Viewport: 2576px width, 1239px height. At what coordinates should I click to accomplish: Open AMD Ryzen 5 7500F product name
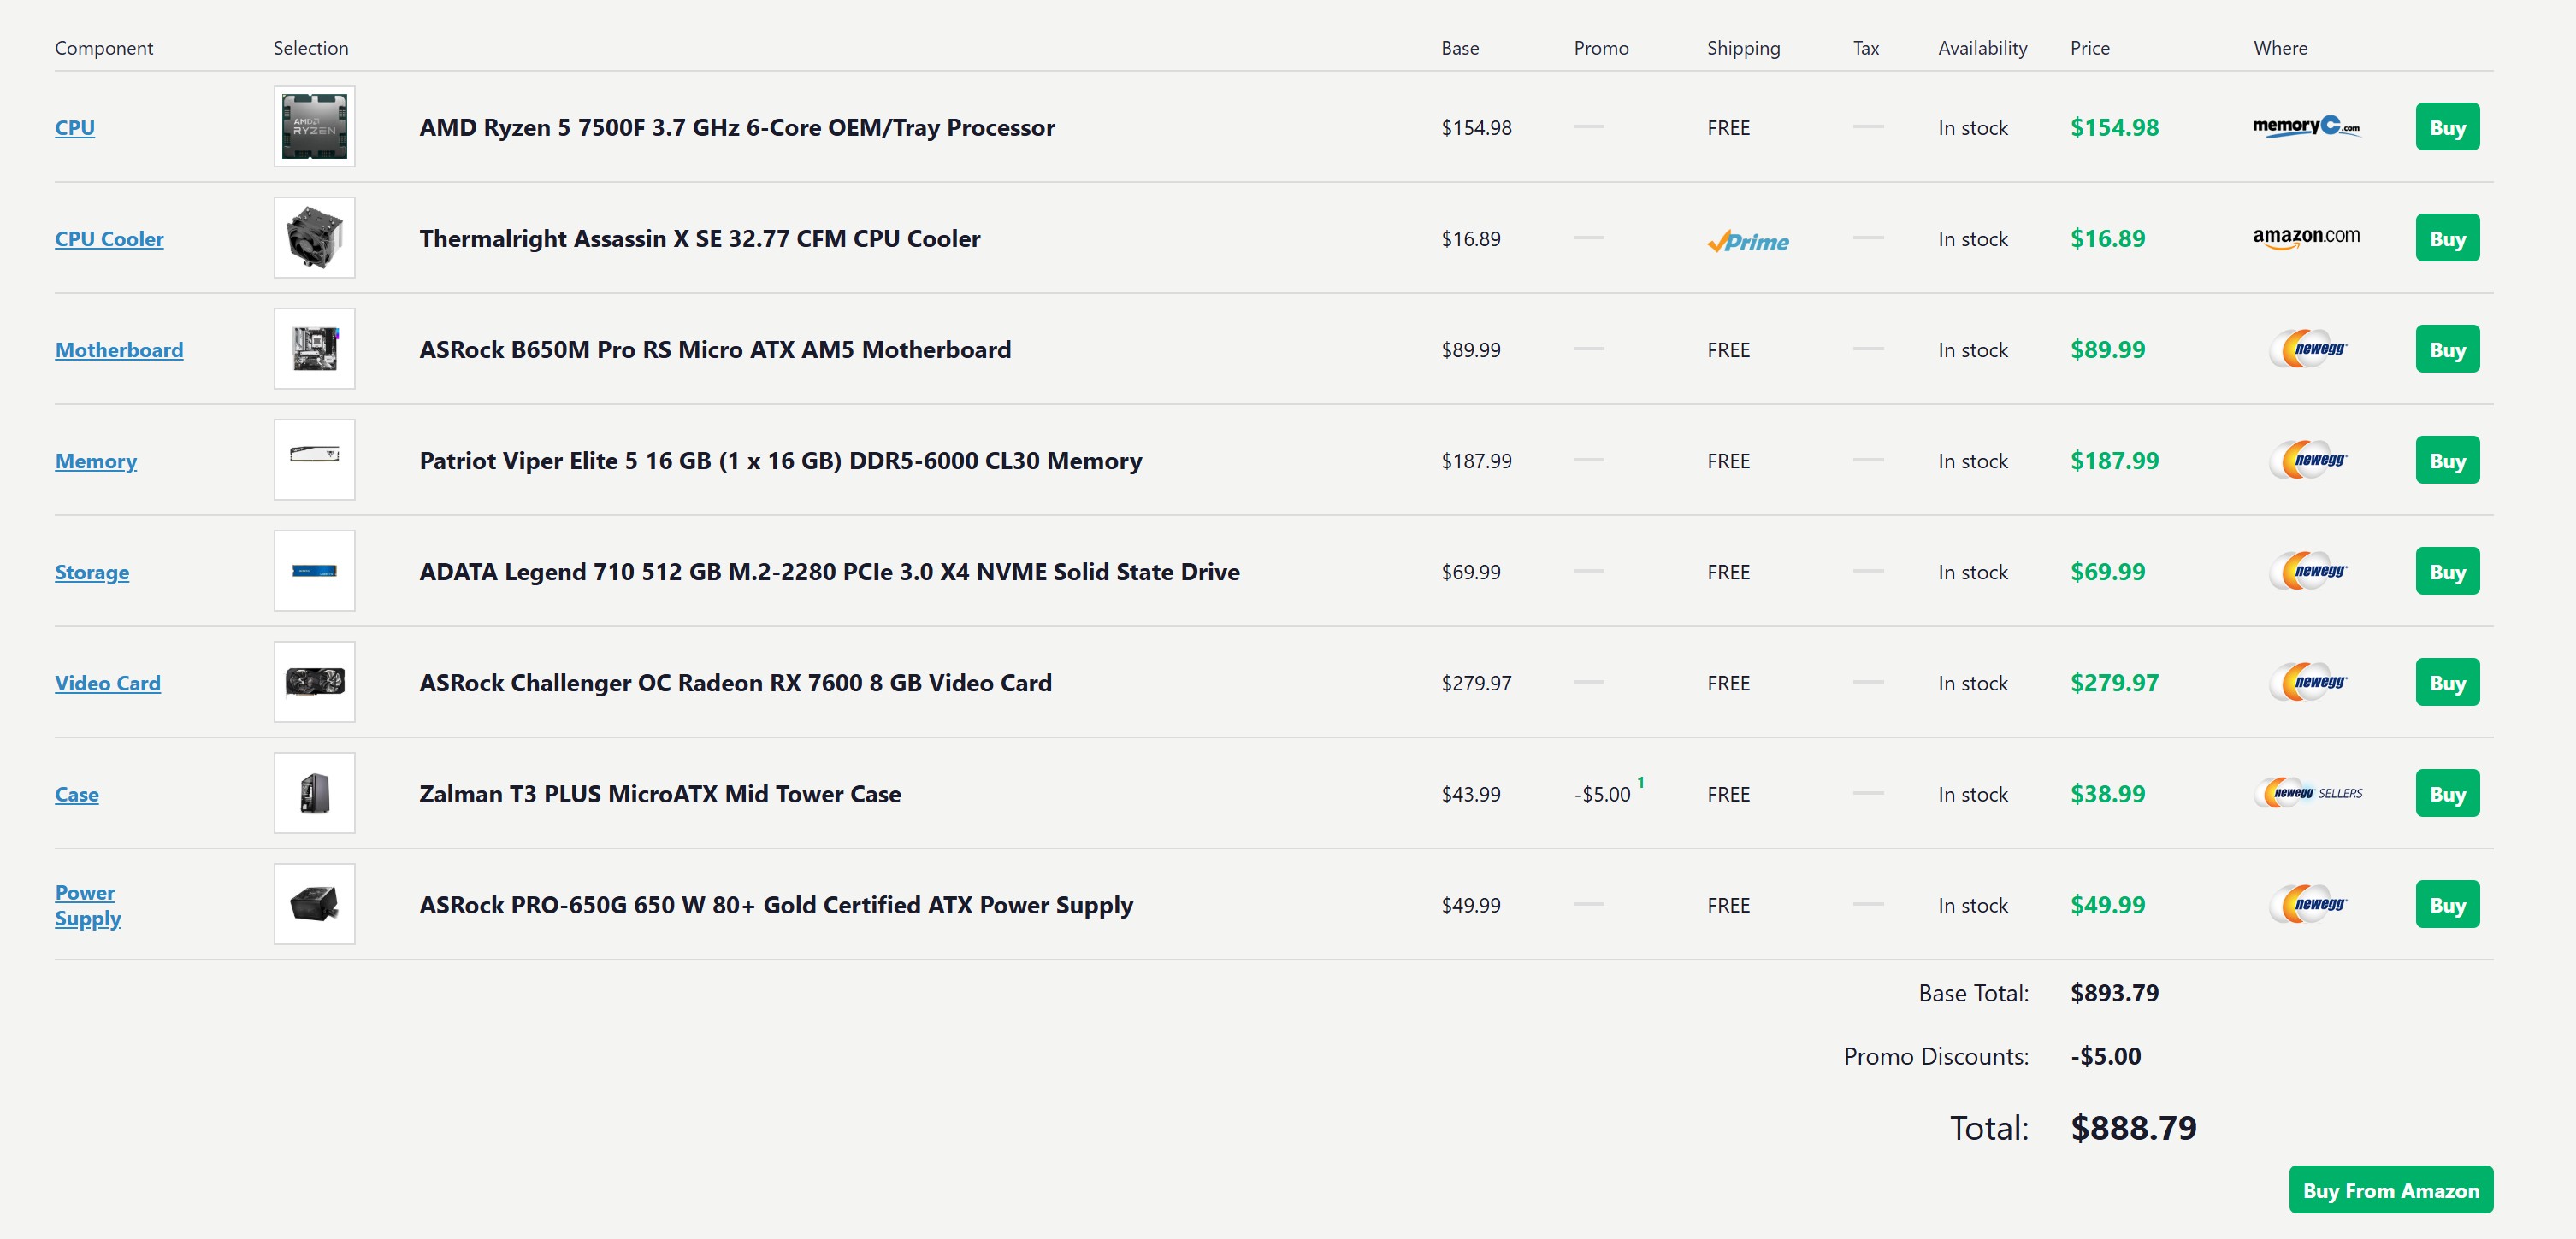737,128
